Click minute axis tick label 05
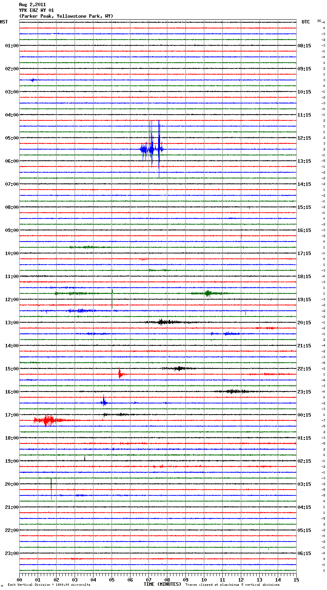327x590 pixels. pyautogui.click(x=112, y=580)
